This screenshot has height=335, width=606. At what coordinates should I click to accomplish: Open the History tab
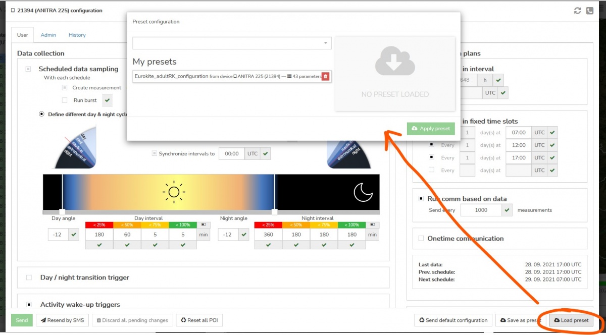(x=77, y=35)
